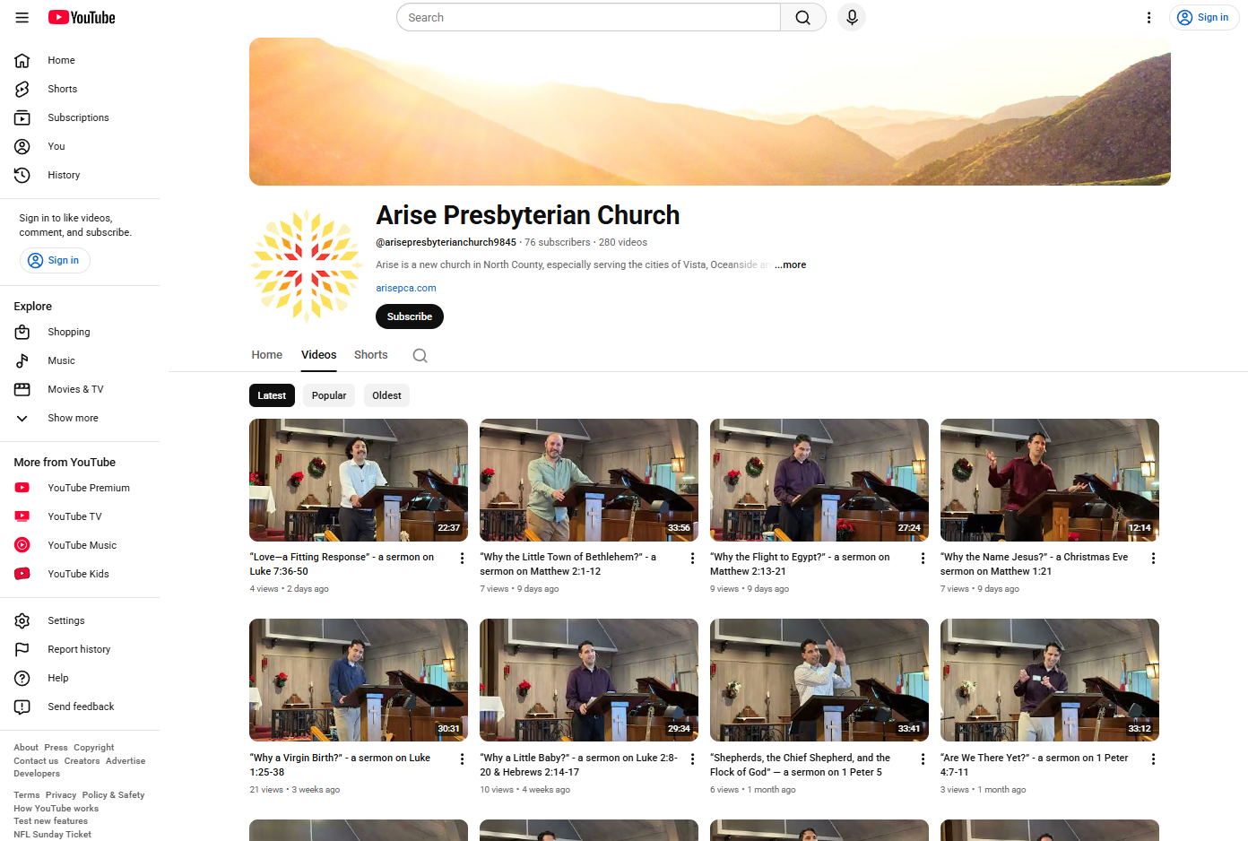Switch to the channel Home tab
Image resolution: width=1248 pixels, height=841 pixels.
click(267, 355)
